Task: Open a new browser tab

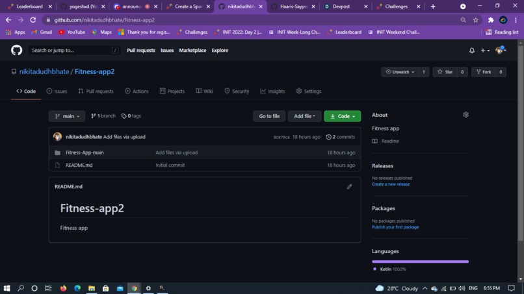Action: pos(433,6)
